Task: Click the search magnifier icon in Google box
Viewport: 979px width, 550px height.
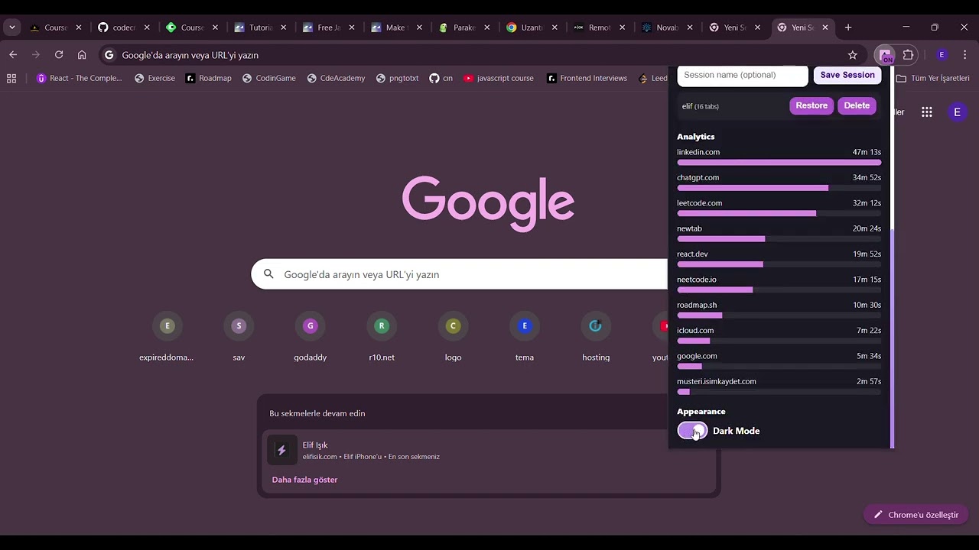Action: [268, 274]
